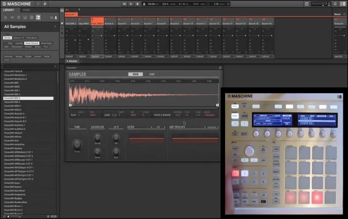Select the Sampler plug-in tab
348x219 pixels.
(72, 61)
